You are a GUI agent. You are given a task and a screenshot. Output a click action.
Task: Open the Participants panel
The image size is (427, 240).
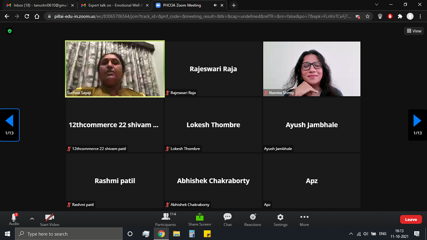coord(165,220)
